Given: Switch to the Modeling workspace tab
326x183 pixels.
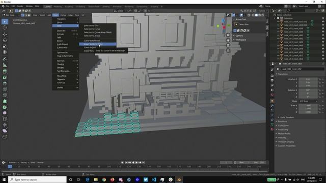Looking at the screenshot, I should (58, 7).
